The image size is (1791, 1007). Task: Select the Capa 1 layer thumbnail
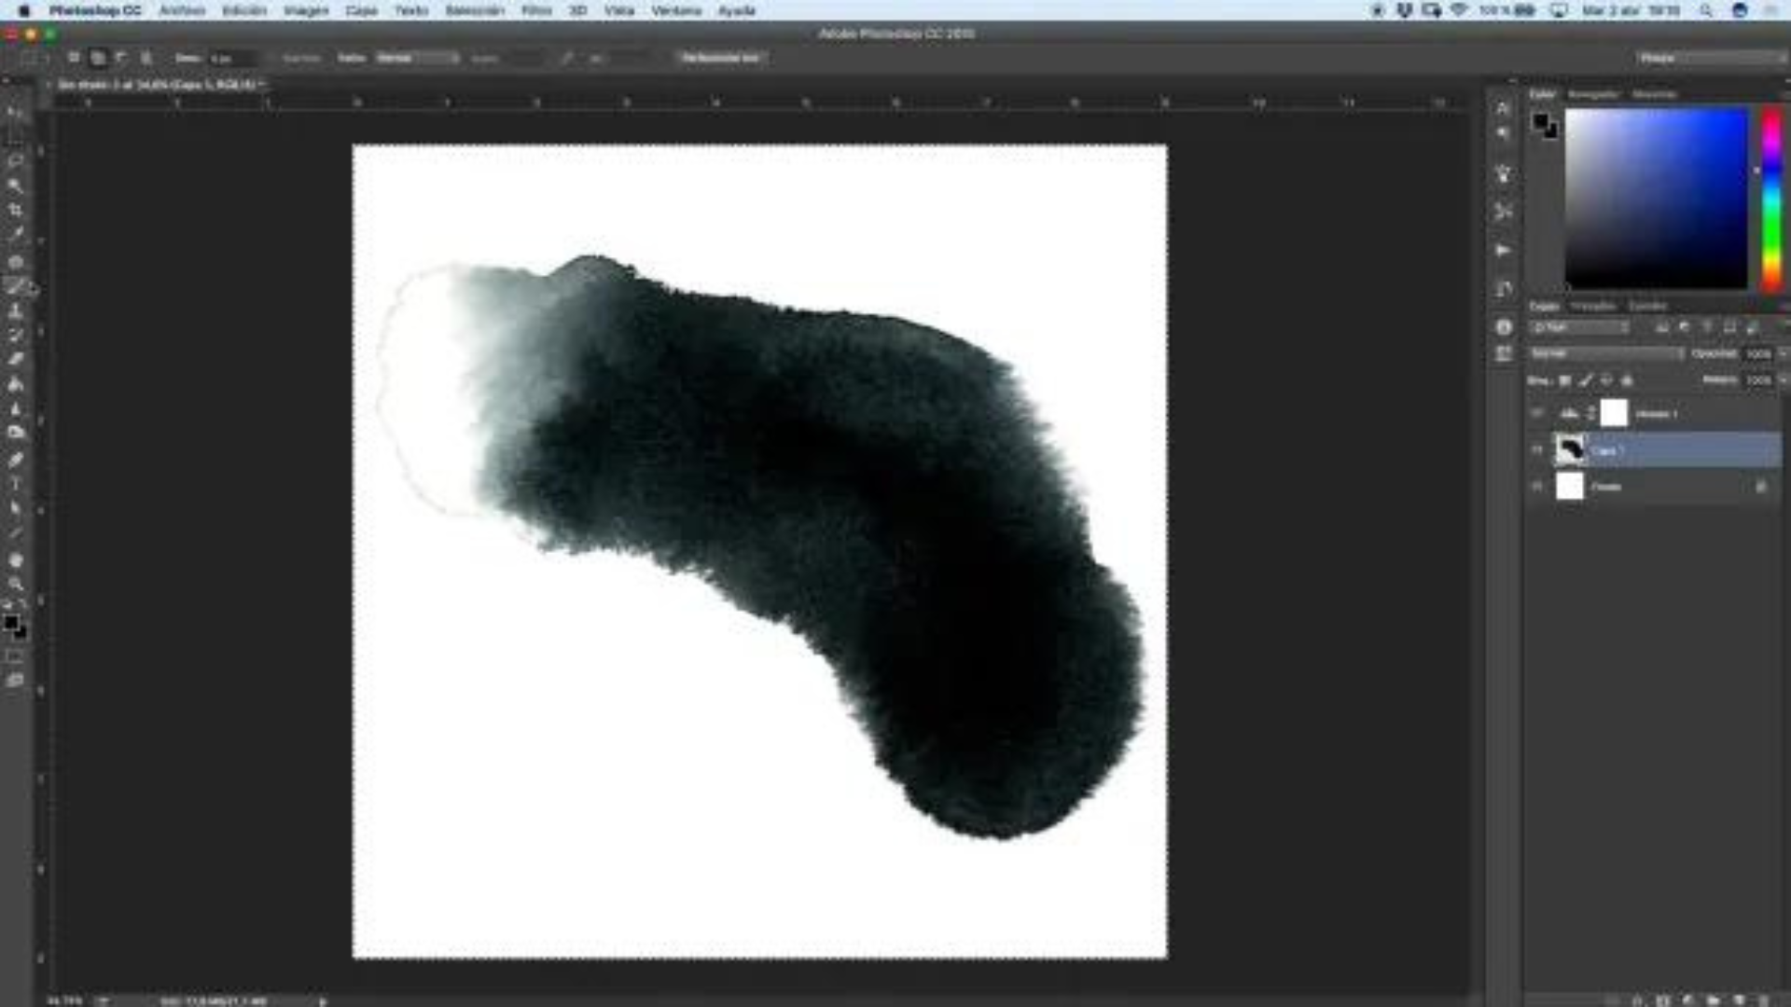(x=1570, y=450)
